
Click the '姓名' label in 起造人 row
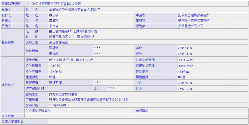pos(32,10)
